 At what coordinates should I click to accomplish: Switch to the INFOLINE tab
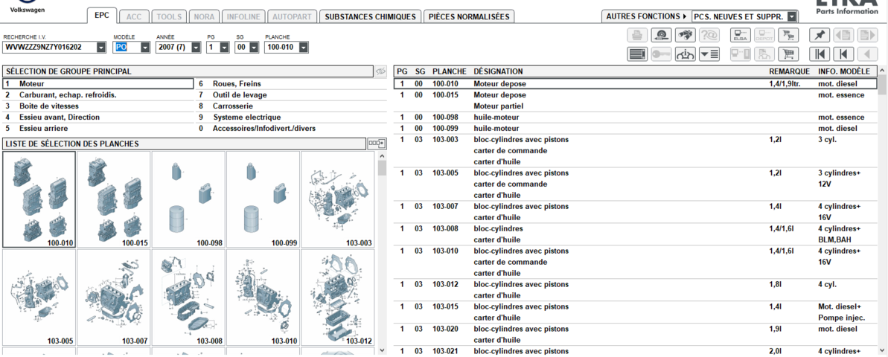coord(243,17)
